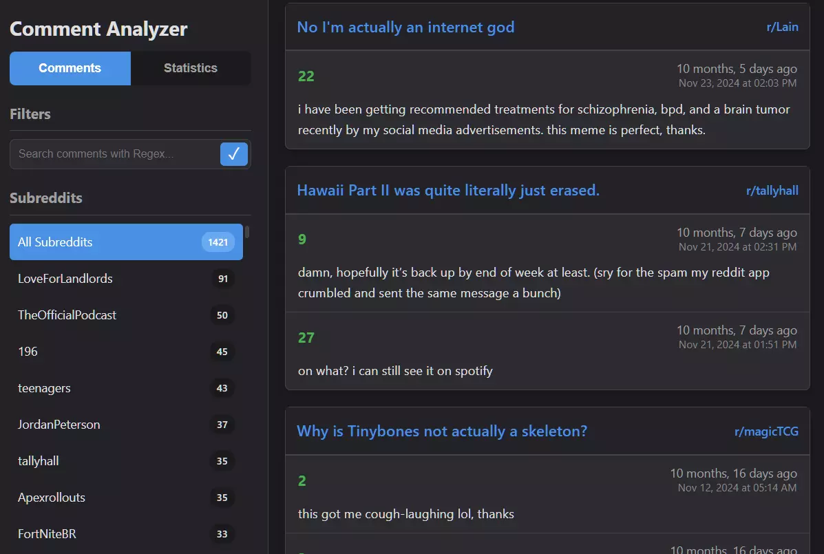This screenshot has width=824, height=554.
Task: Click the comment score 22
Action: coord(306,76)
